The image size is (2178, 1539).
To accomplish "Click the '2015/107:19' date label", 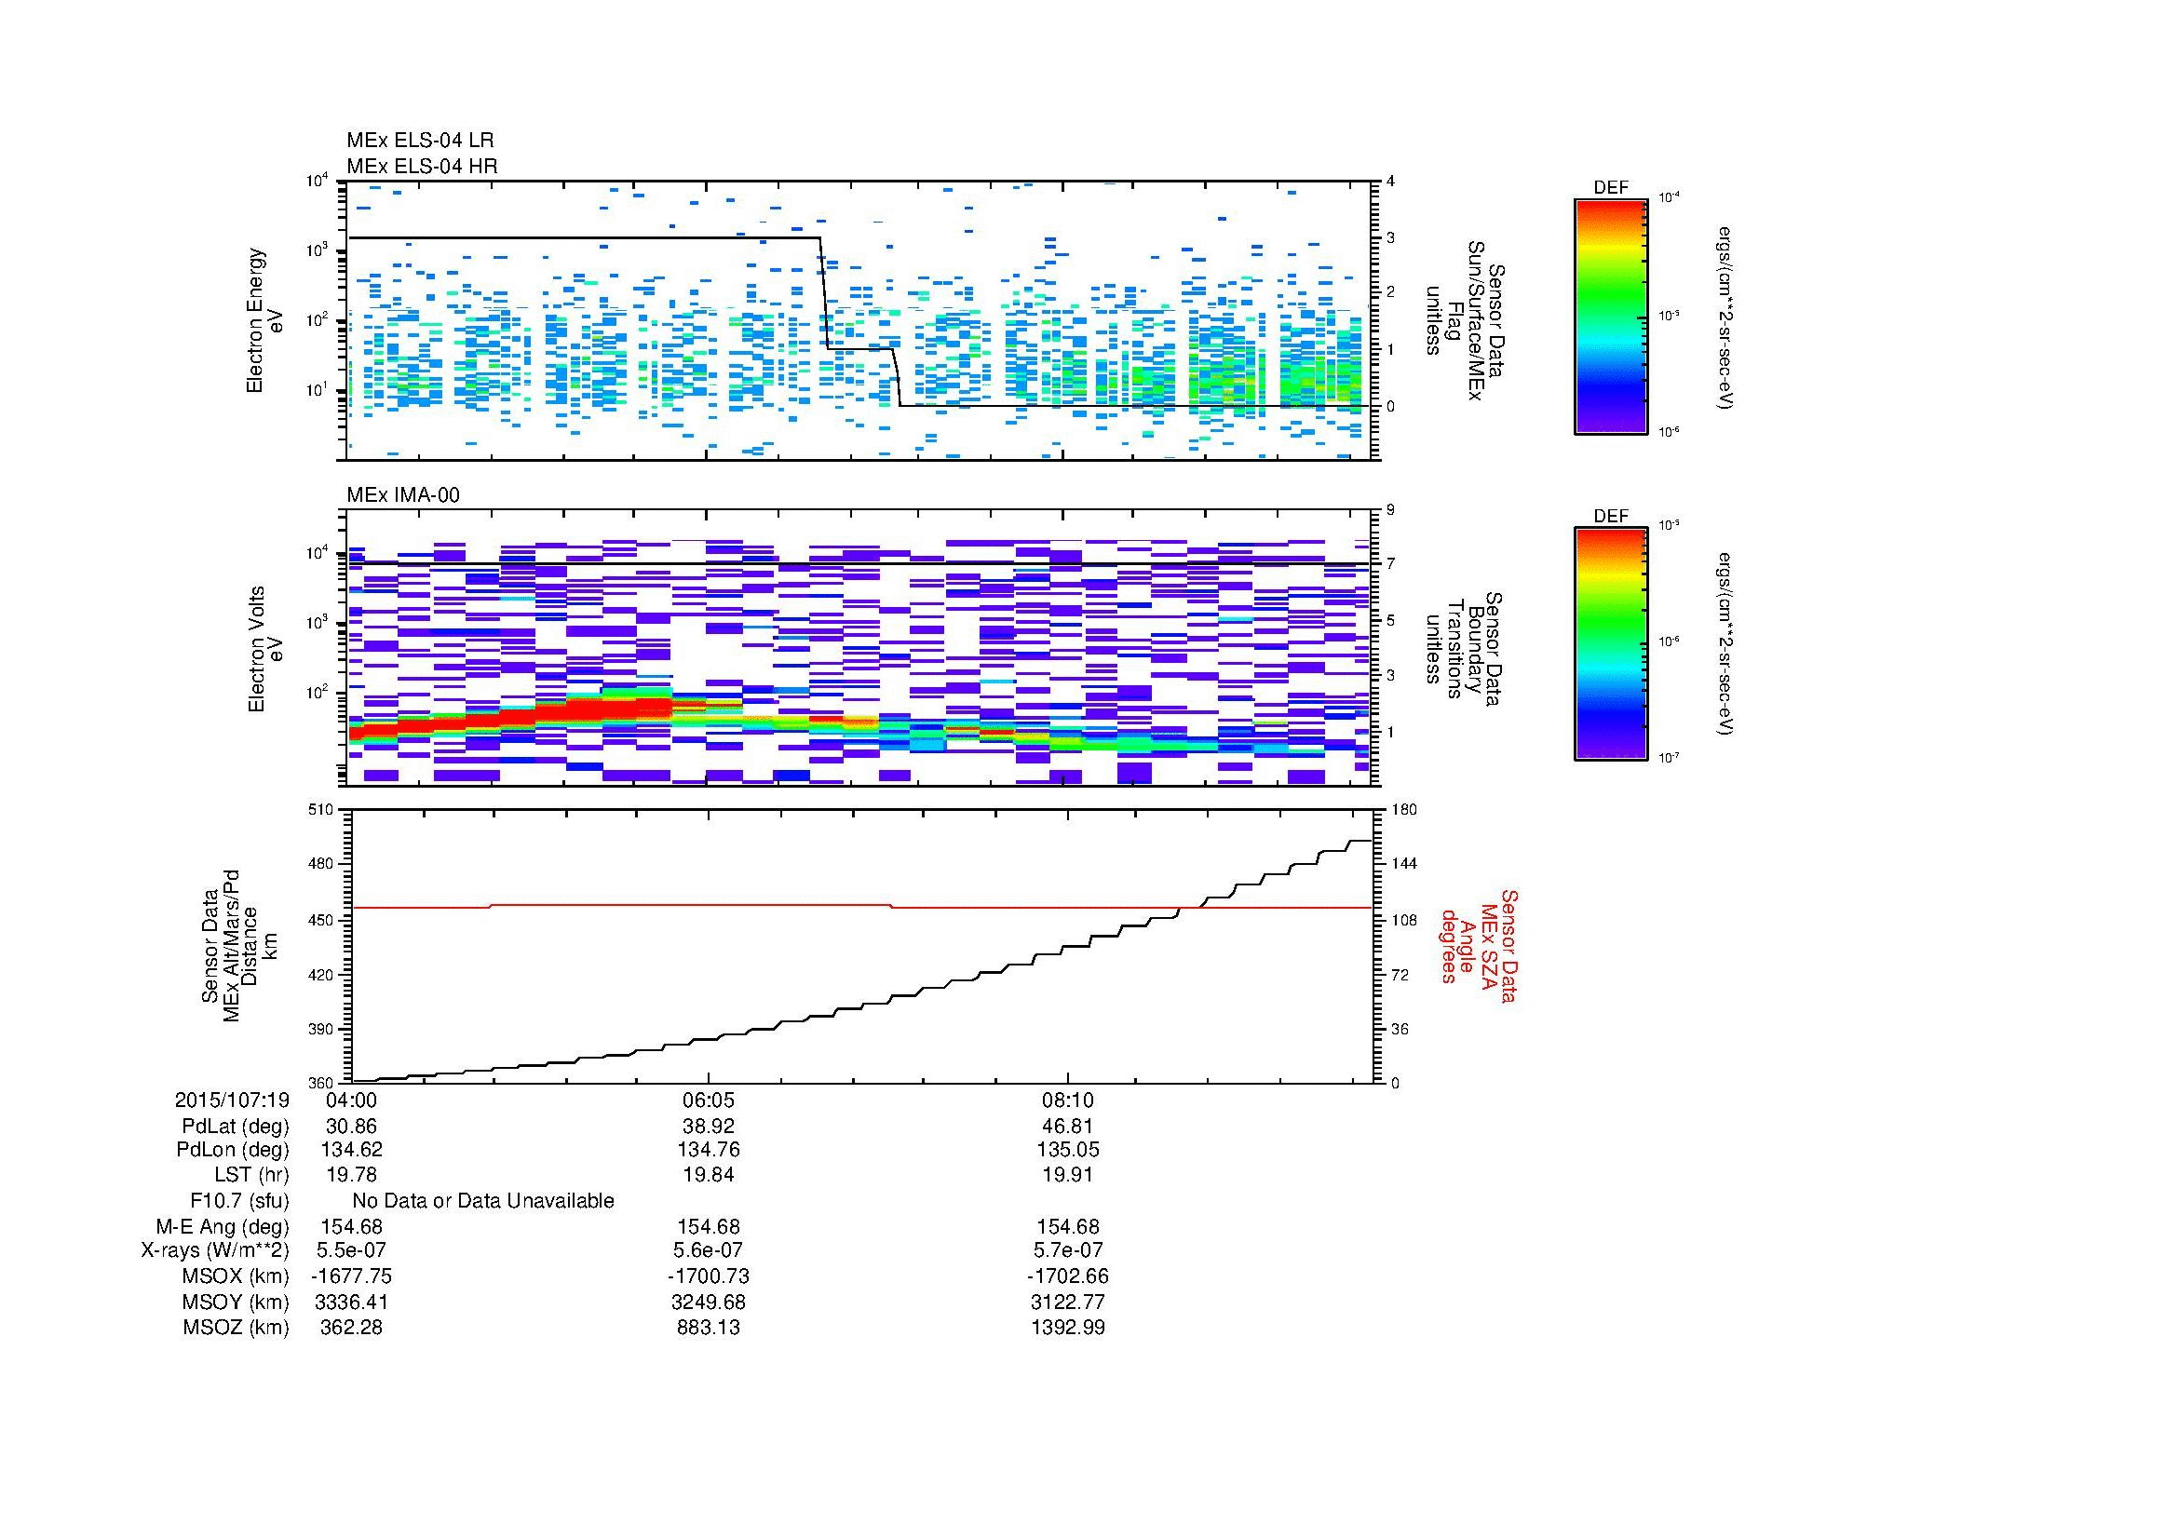I will 232,1100.
